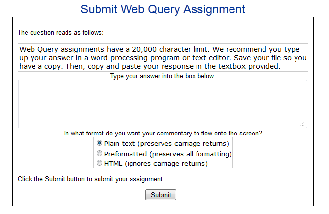Click the 'Click the Submit button' instruction text
Image resolution: width=329 pixels, height=214 pixels.
click(91, 179)
